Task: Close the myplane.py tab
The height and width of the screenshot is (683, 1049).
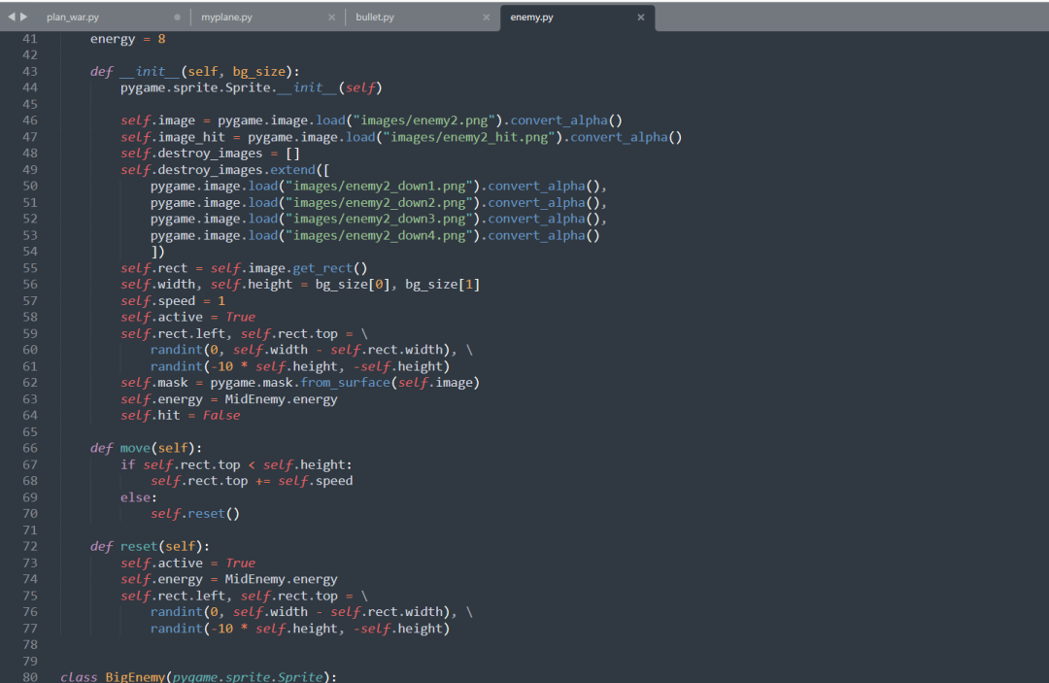Action: [331, 17]
